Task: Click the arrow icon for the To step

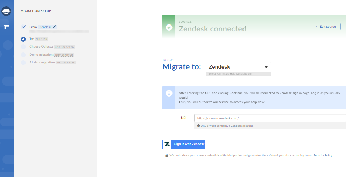Action: (x=23, y=39)
